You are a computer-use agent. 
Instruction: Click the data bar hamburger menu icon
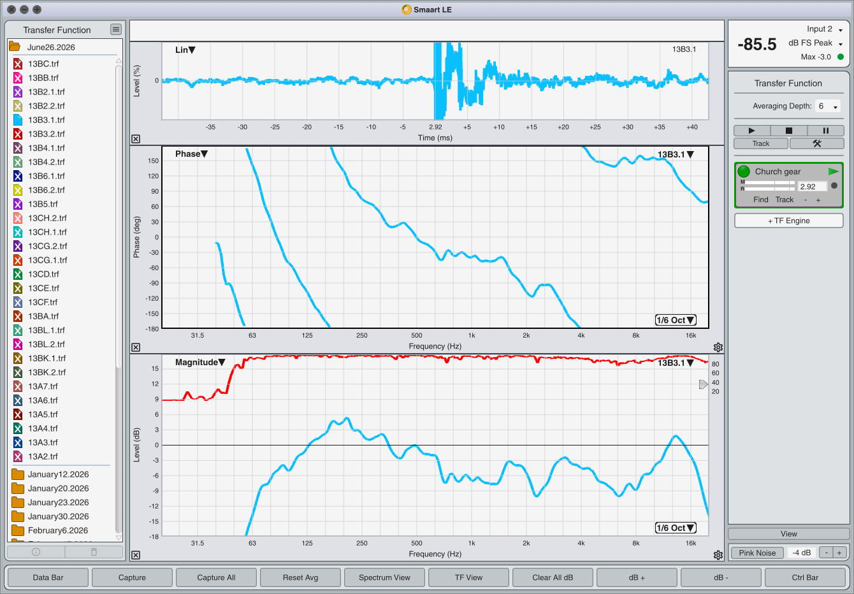115,29
